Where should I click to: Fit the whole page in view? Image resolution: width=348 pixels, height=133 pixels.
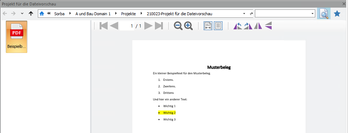click(x=218, y=26)
